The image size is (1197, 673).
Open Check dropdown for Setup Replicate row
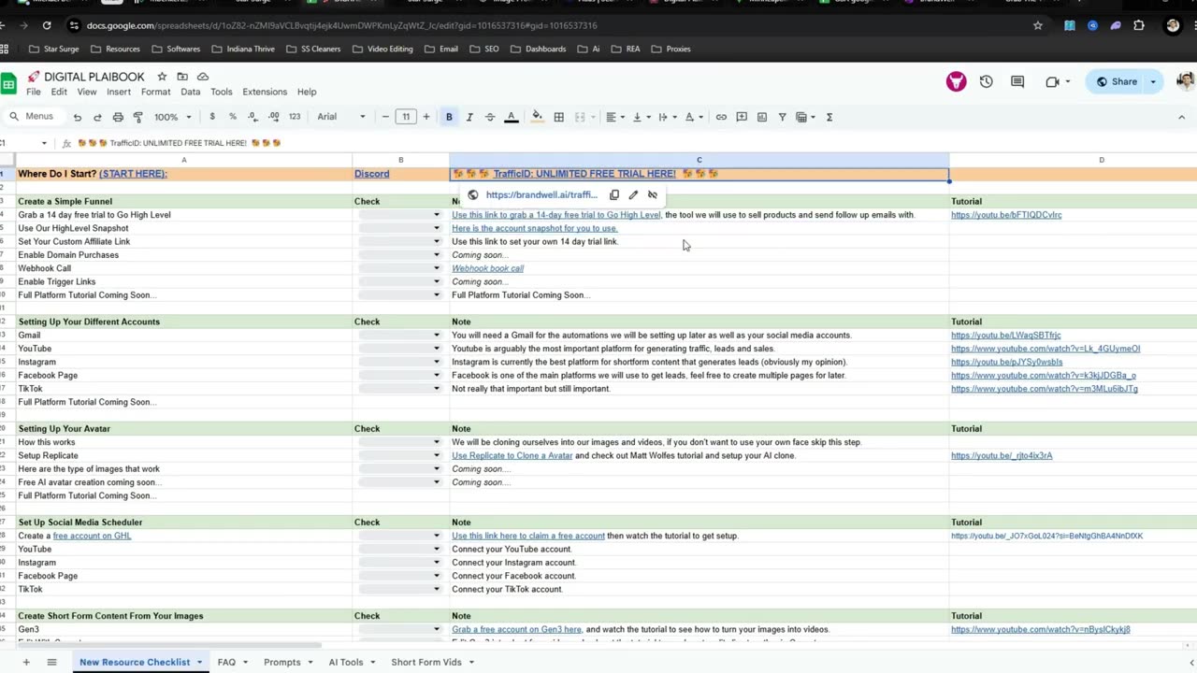coord(436,456)
